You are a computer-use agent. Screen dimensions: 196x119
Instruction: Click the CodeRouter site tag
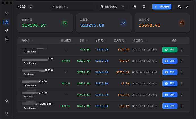30,52
